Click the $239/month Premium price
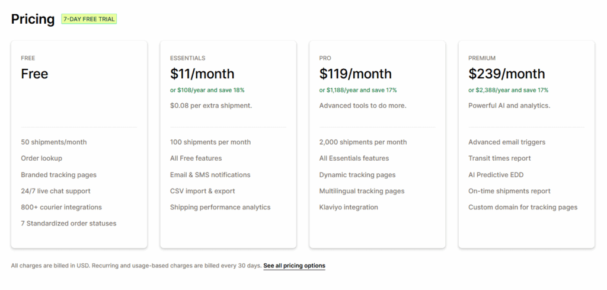The width and height of the screenshot is (607, 290). coord(506,74)
